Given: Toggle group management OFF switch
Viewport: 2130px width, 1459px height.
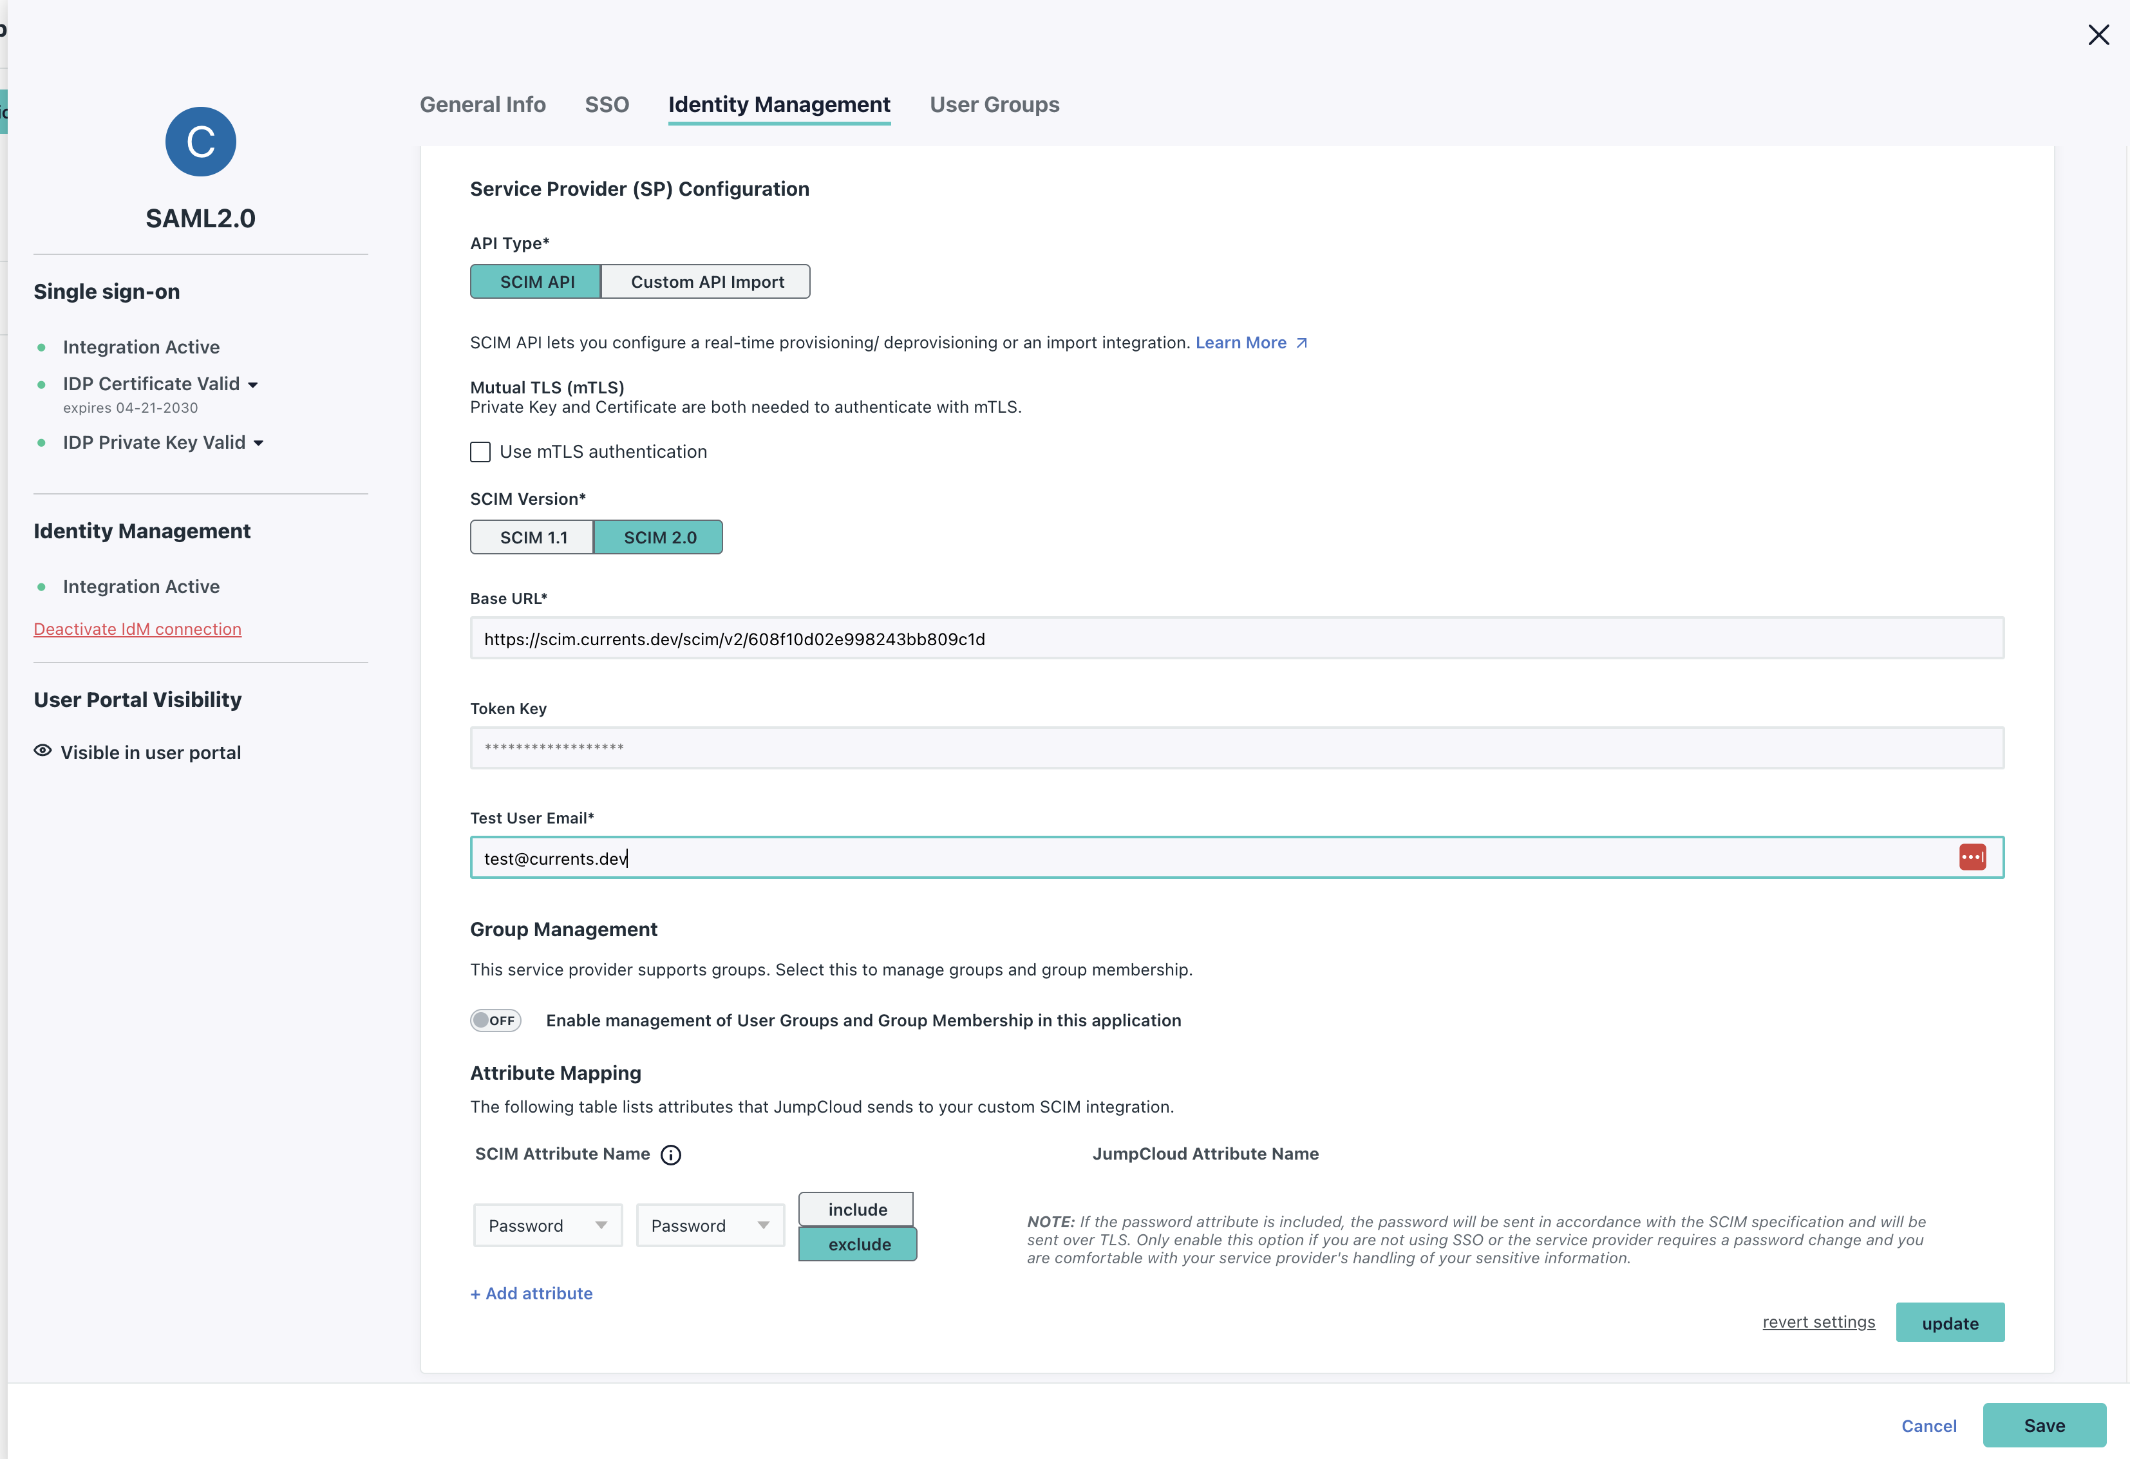Looking at the screenshot, I should coord(496,1020).
